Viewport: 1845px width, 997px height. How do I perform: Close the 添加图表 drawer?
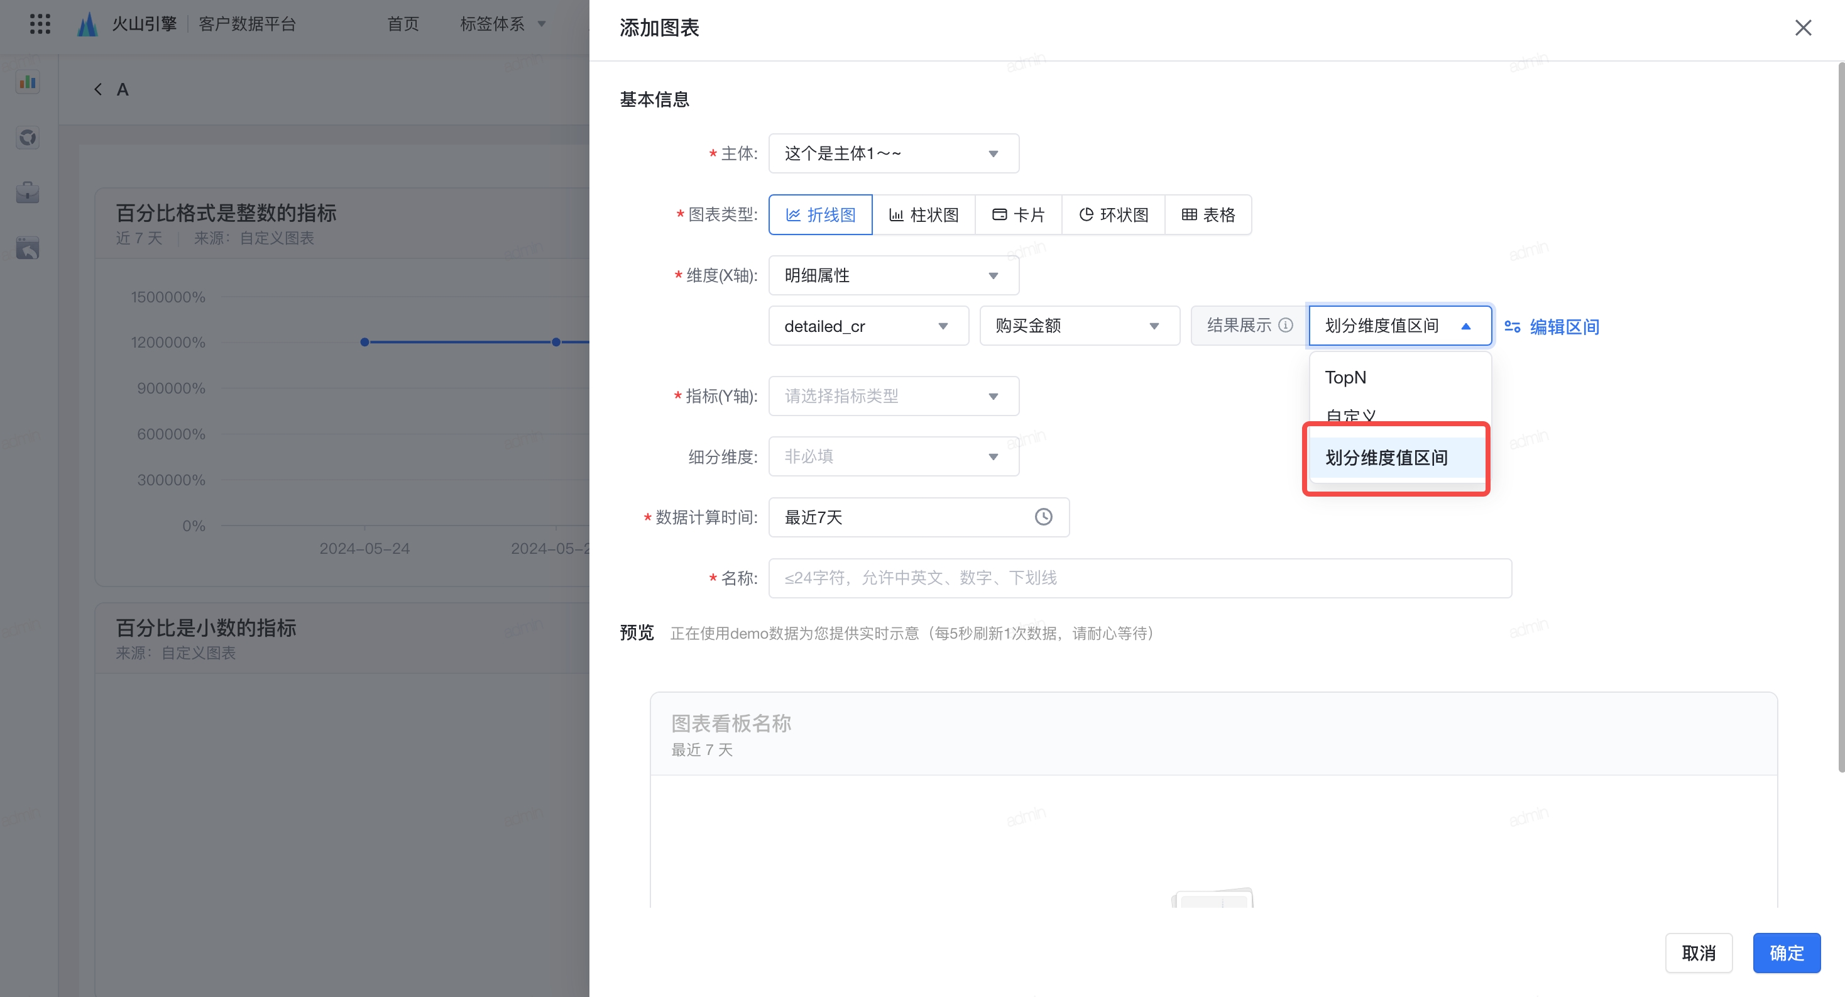[1803, 27]
